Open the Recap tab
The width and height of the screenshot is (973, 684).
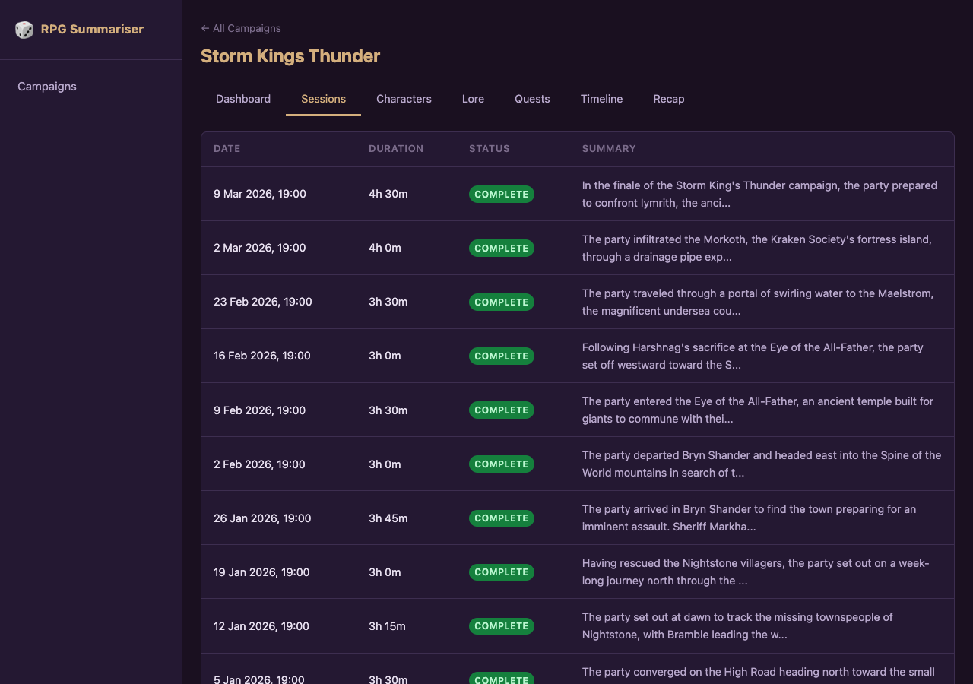(669, 99)
